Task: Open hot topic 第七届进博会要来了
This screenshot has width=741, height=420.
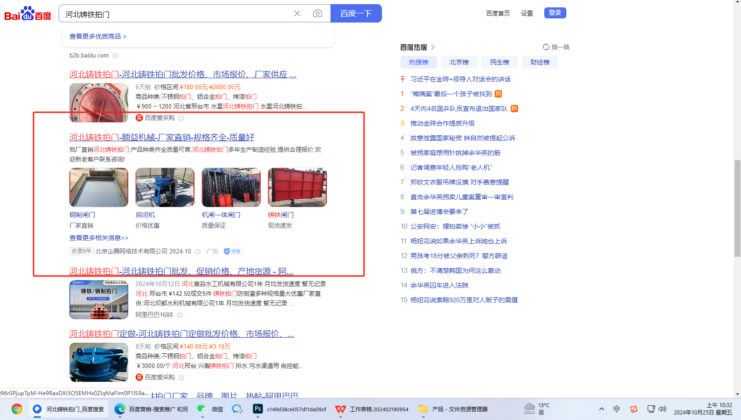Action: point(439,212)
